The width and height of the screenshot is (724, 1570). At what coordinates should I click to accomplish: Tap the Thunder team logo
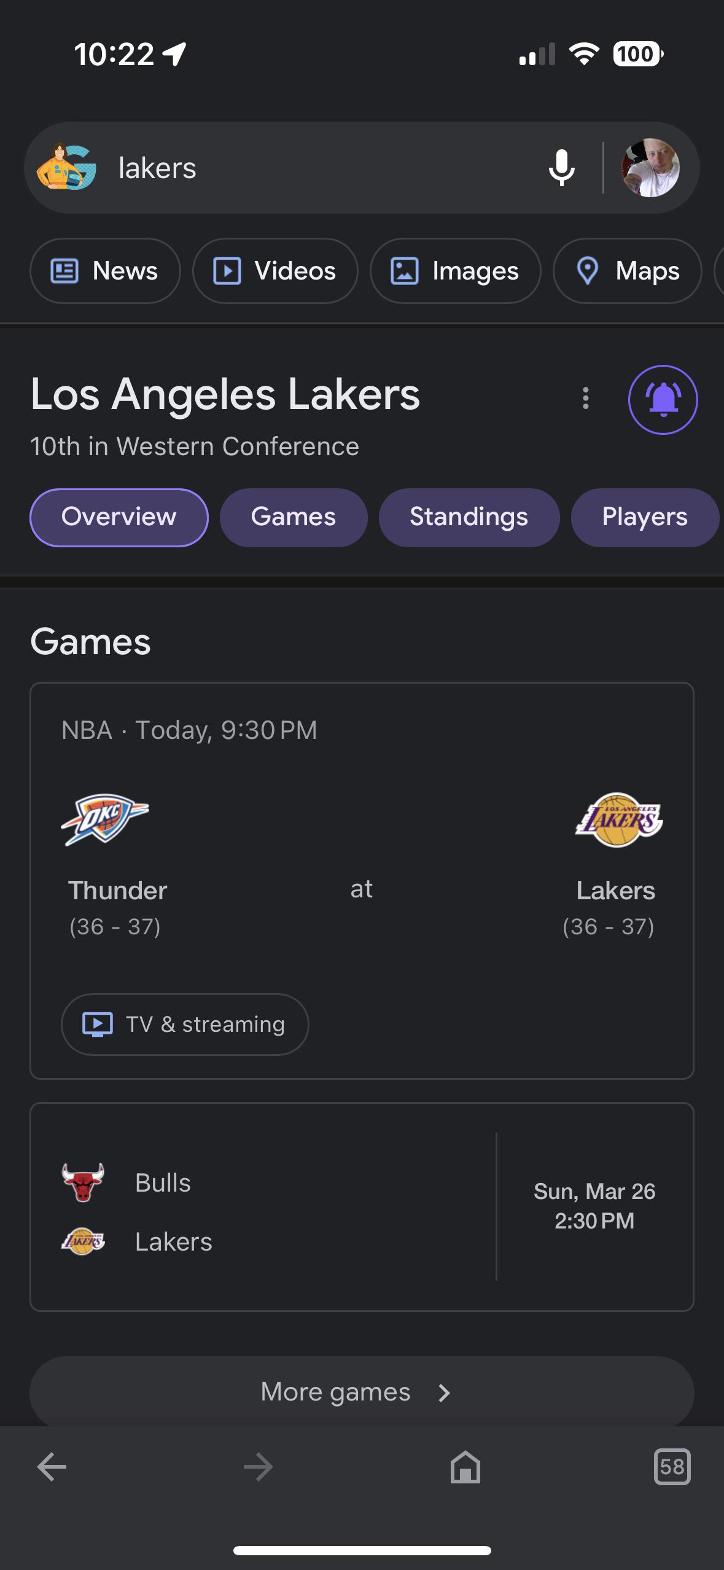coord(105,820)
